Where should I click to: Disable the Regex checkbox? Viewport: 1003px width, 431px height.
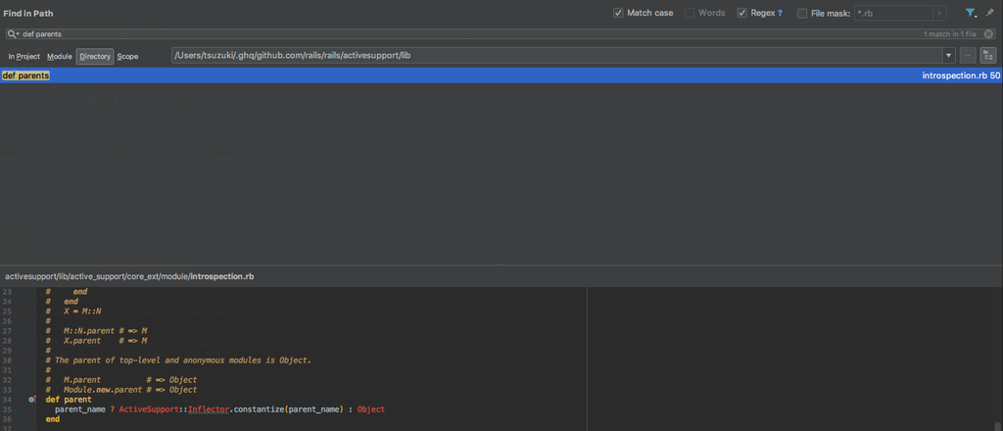pyautogui.click(x=742, y=13)
